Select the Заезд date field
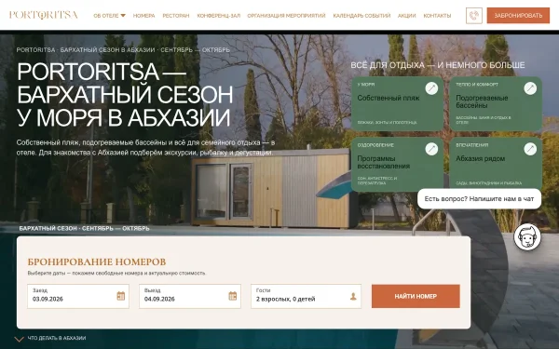Screen dimensions: 559x349 78,296
